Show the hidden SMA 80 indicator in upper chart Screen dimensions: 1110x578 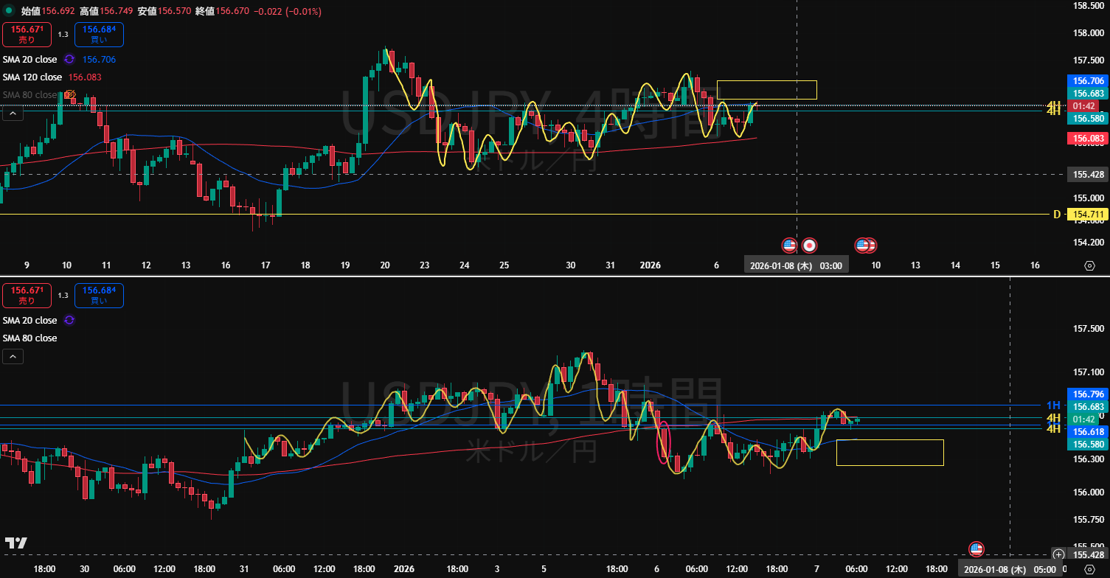pos(70,95)
